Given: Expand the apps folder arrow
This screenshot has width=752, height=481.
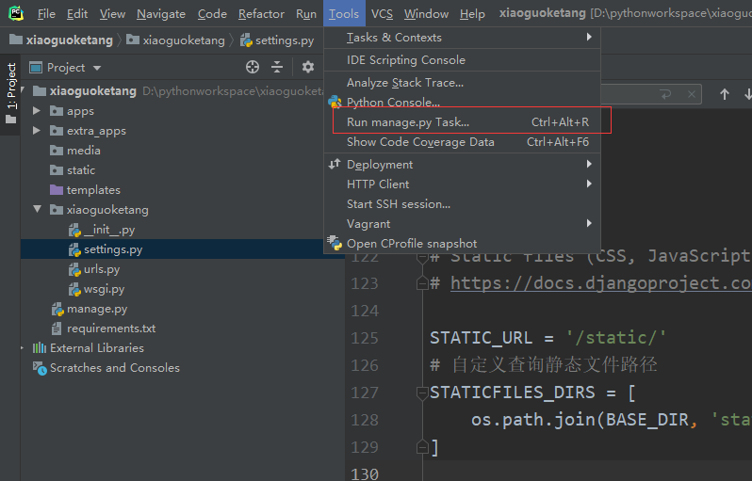Looking at the screenshot, I should [37, 111].
